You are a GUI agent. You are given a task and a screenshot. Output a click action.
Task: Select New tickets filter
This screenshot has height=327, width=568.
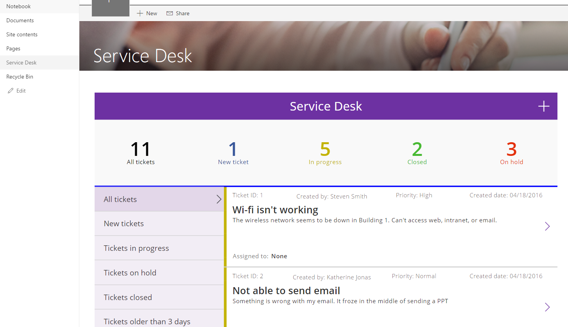click(124, 223)
